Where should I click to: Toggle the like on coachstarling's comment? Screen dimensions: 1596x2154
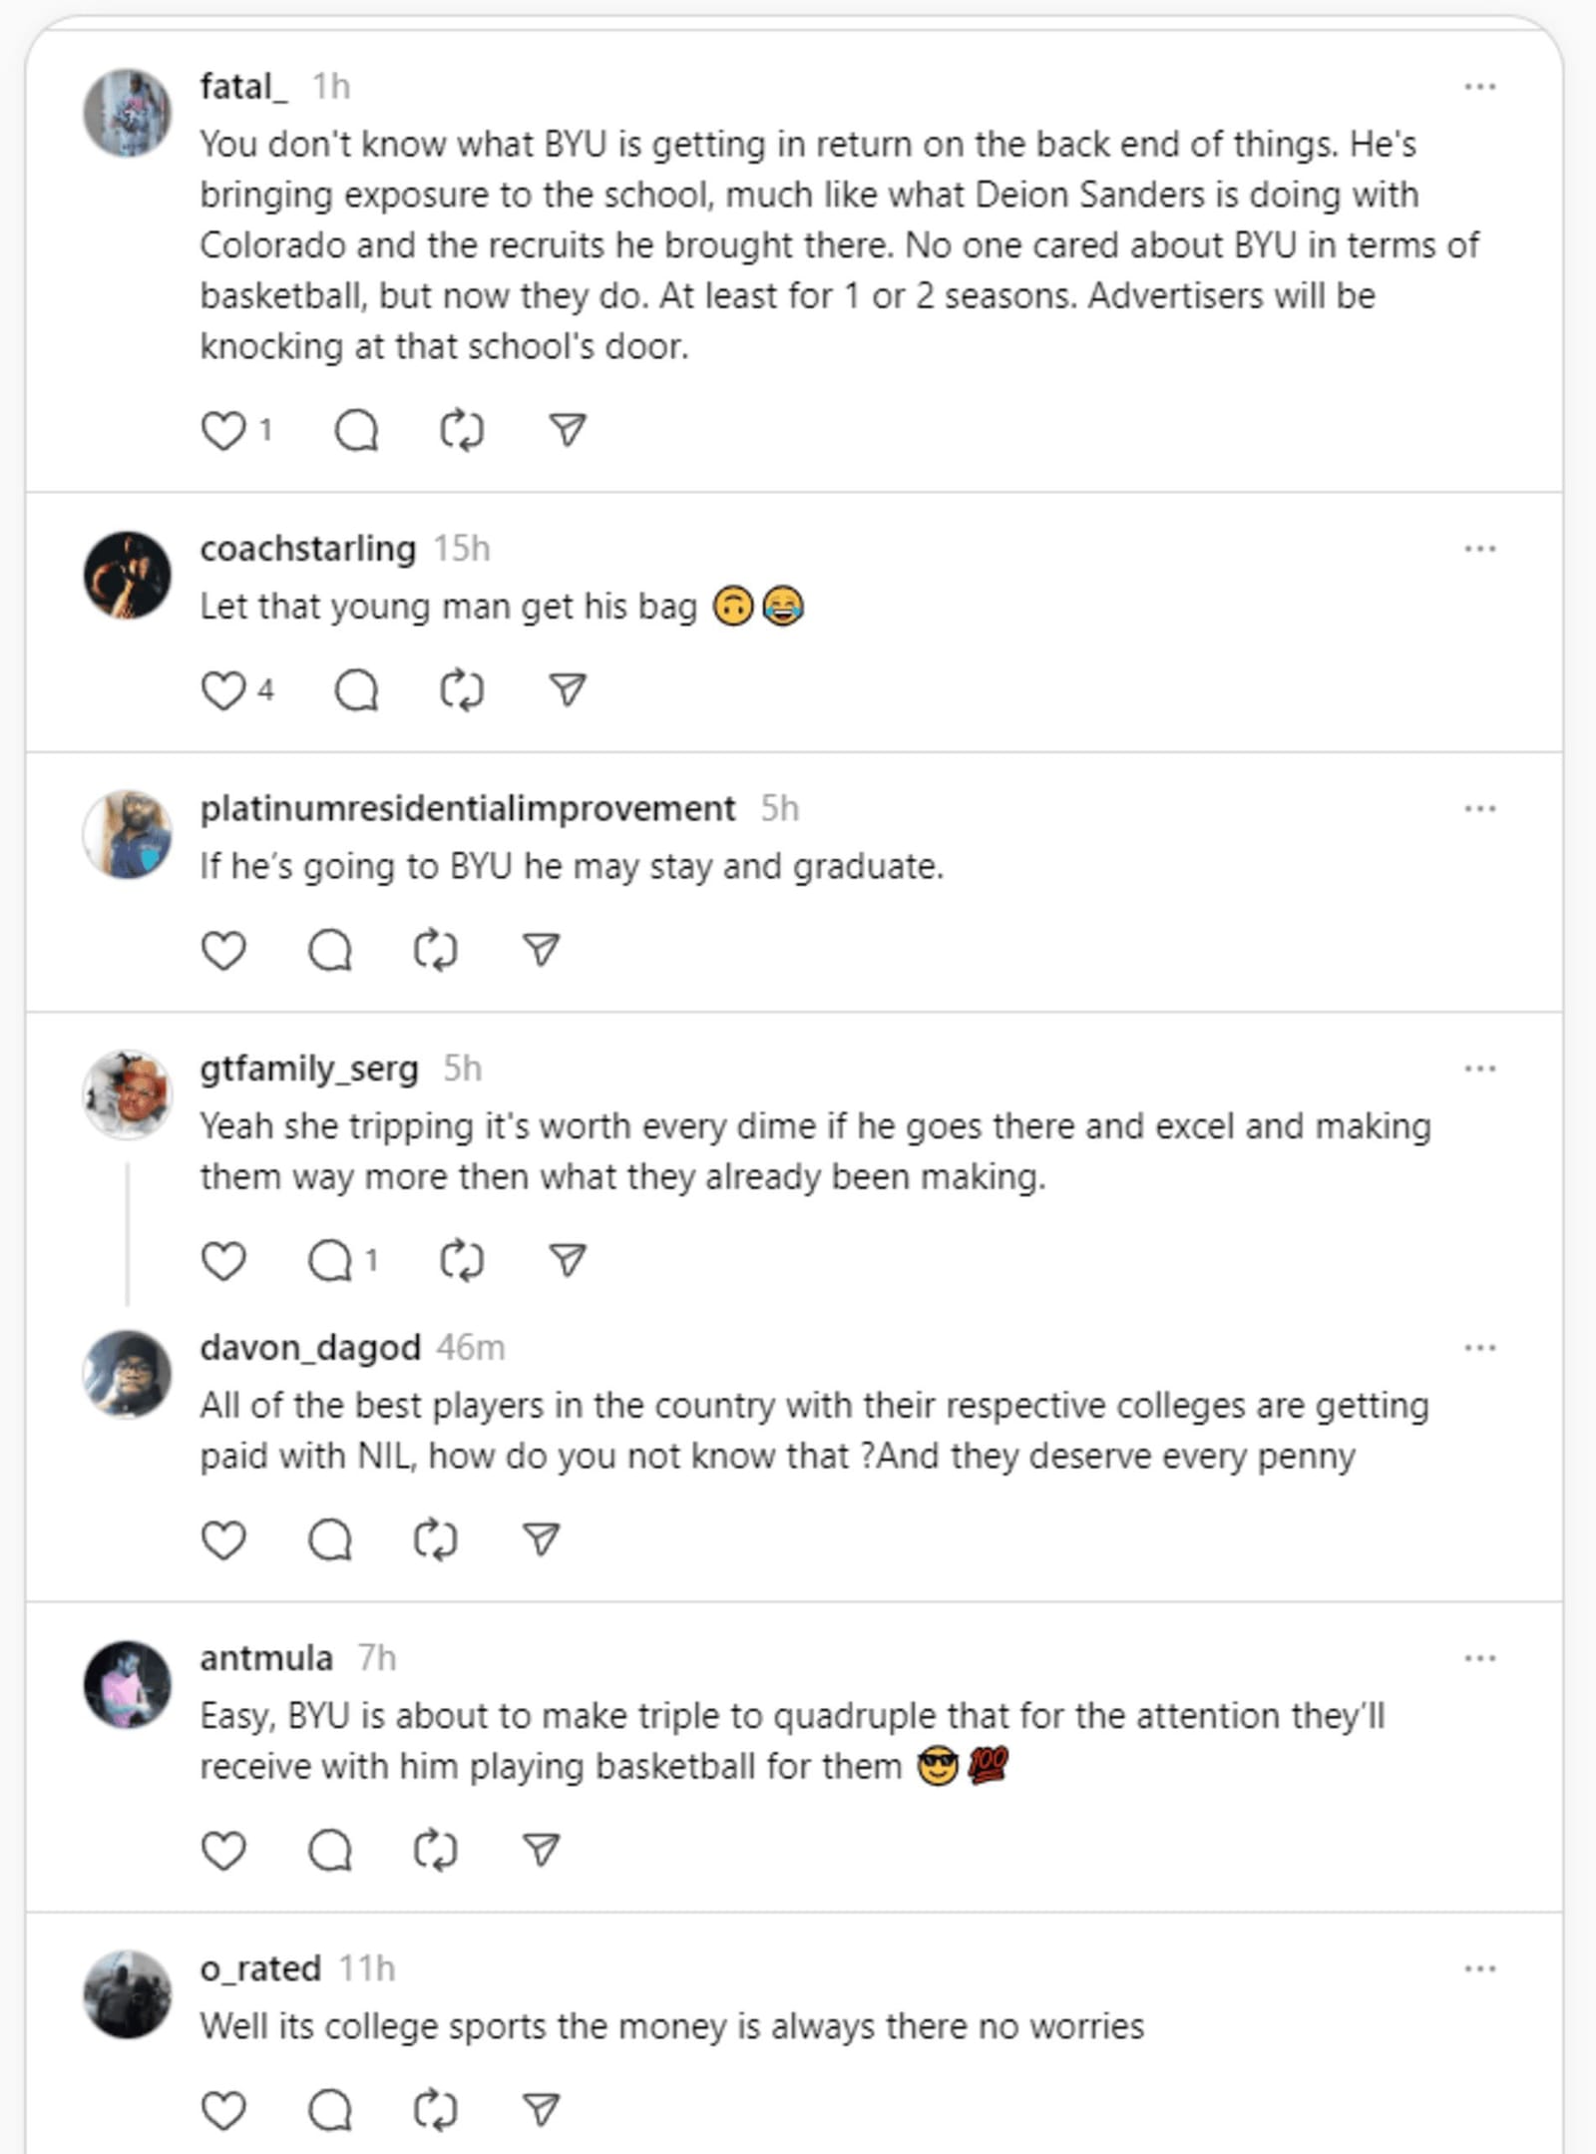coord(225,688)
